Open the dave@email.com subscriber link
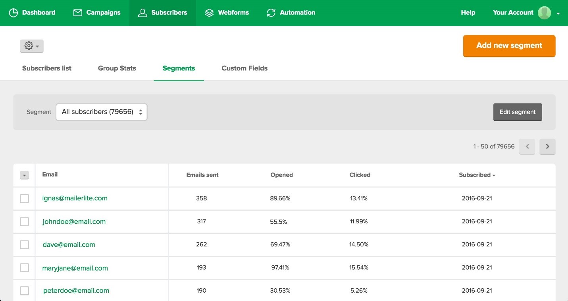This screenshot has height=301, width=568. (69, 244)
